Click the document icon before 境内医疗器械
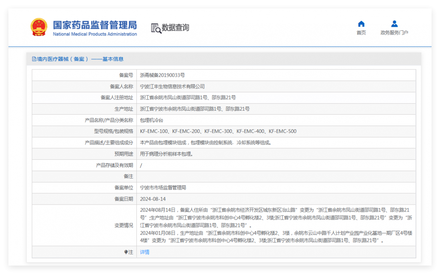This screenshot has height=274, width=440. point(34,59)
